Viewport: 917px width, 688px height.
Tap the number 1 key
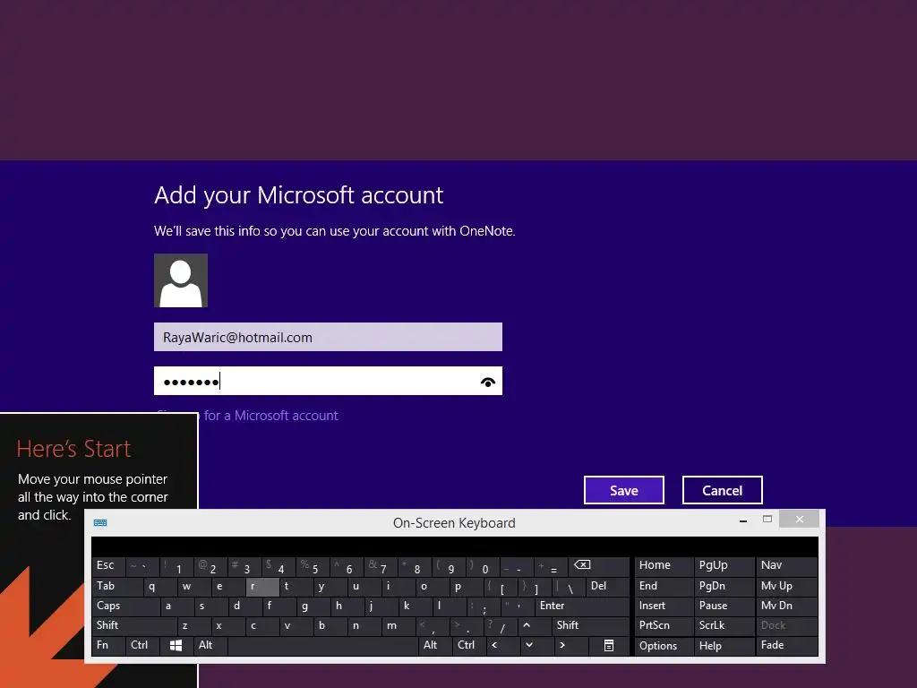click(176, 566)
